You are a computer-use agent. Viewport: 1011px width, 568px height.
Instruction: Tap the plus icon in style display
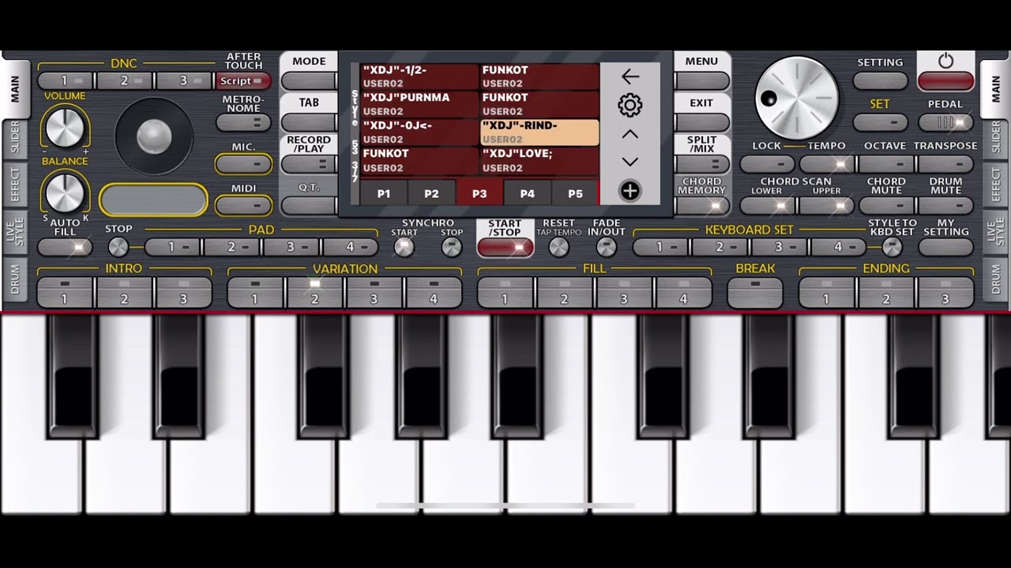(x=630, y=191)
